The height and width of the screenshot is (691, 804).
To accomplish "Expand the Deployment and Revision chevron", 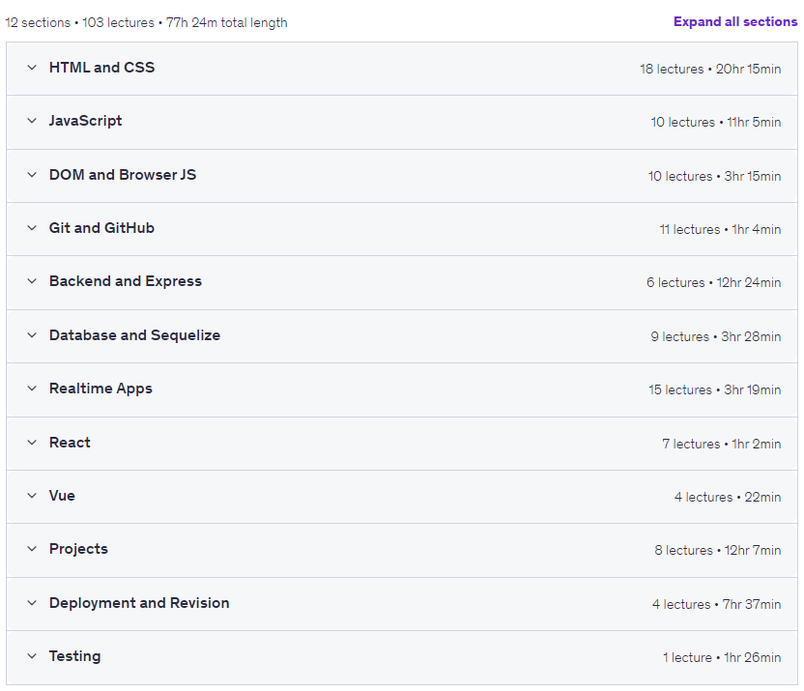I will click(32, 603).
